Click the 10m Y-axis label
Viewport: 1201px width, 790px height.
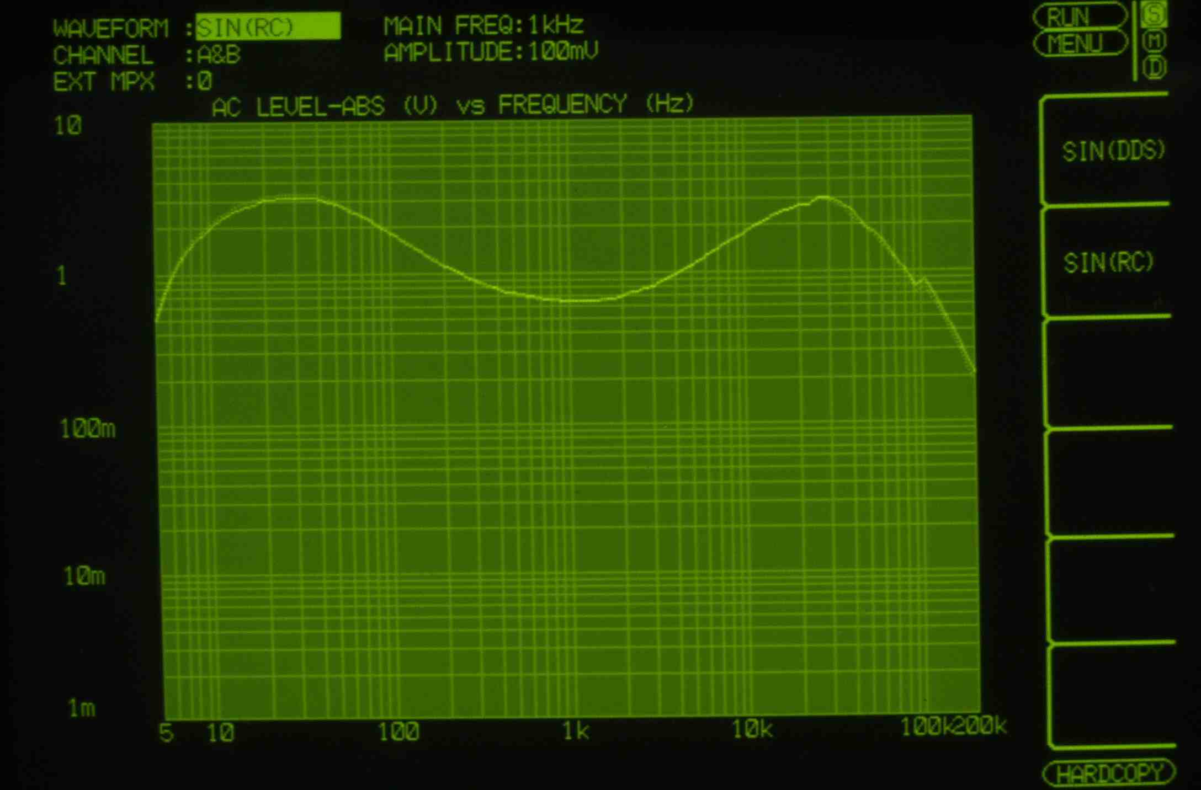[84, 577]
